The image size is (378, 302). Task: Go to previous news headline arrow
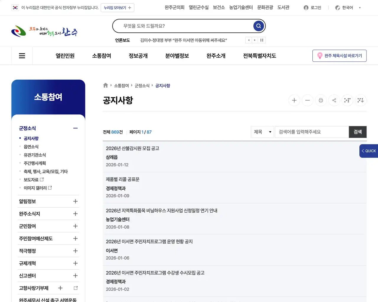[x=248, y=40]
